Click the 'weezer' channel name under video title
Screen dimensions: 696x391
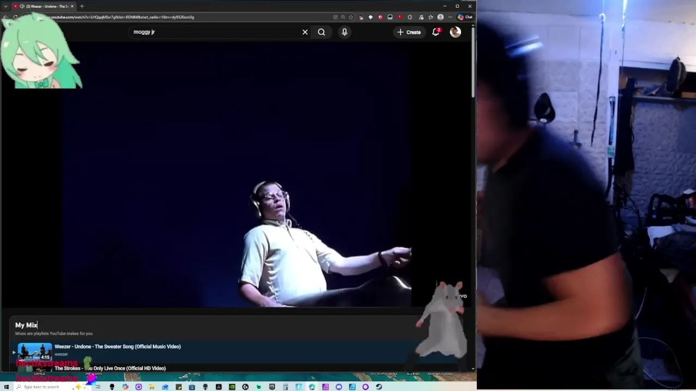[x=61, y=354]
